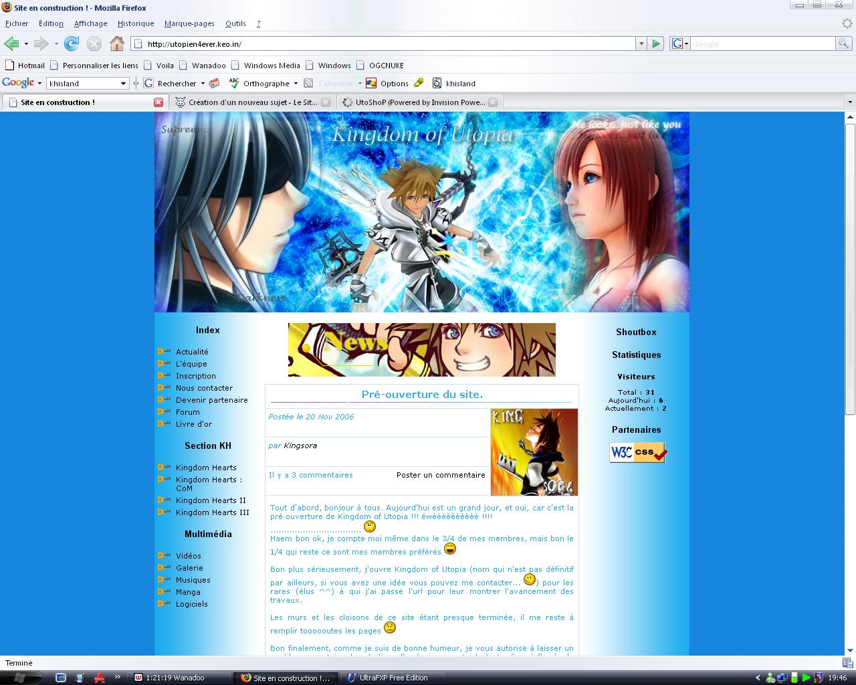Open the Personnaliser les liens bookmark
Screen dimensions: 856x685
[x=94, y=66]
